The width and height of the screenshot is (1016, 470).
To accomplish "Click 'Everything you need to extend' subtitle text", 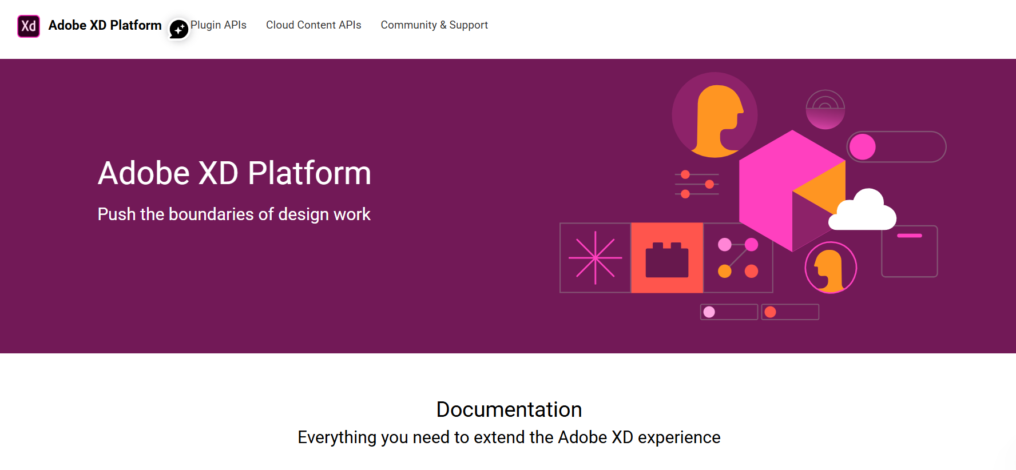I will [509, 437].
